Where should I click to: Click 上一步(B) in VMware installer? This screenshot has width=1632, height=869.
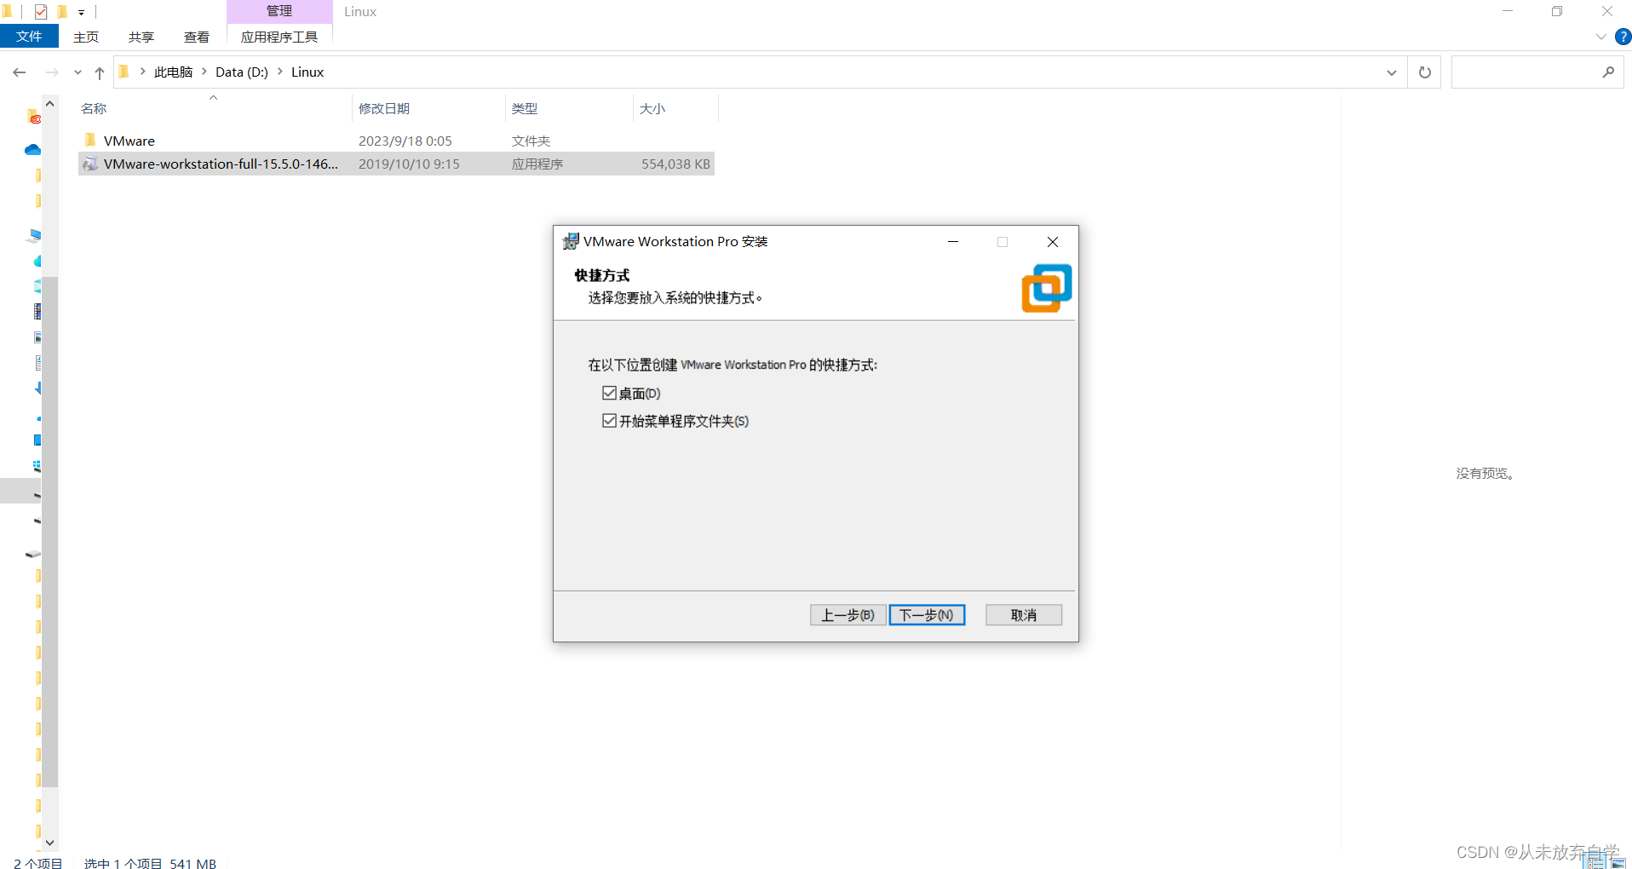coord(848,615)
